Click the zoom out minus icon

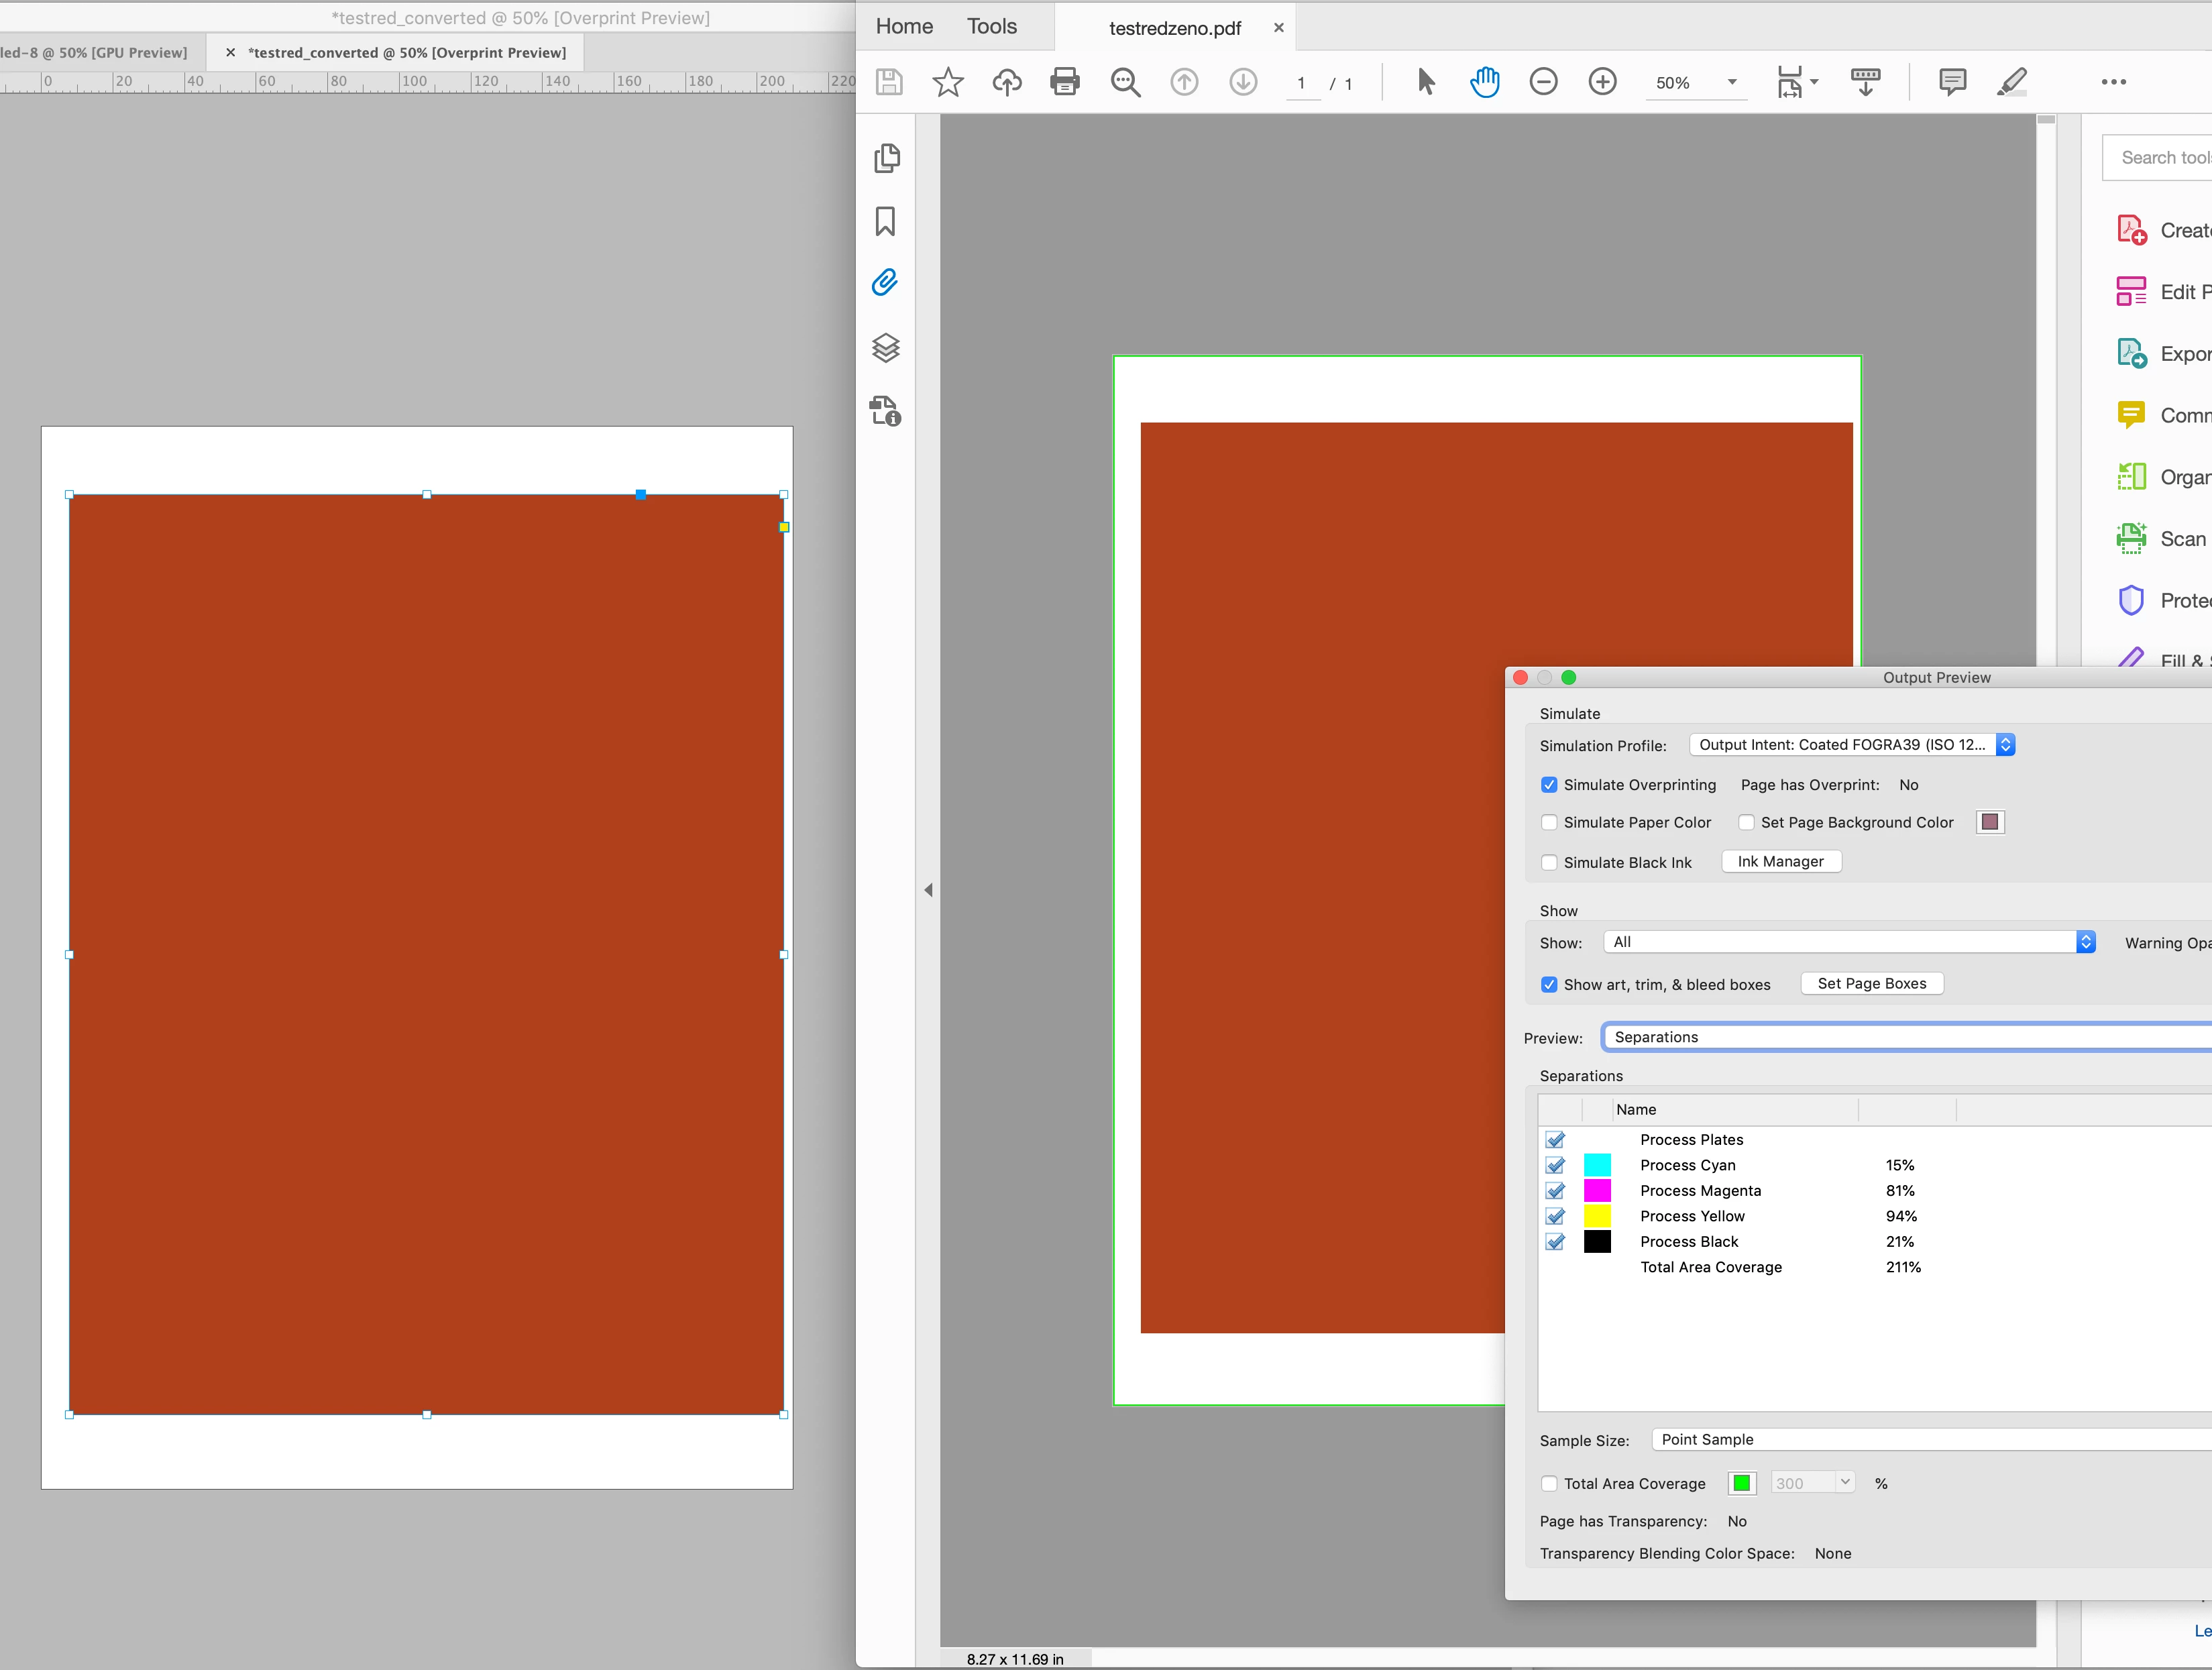pos(1543,82)
